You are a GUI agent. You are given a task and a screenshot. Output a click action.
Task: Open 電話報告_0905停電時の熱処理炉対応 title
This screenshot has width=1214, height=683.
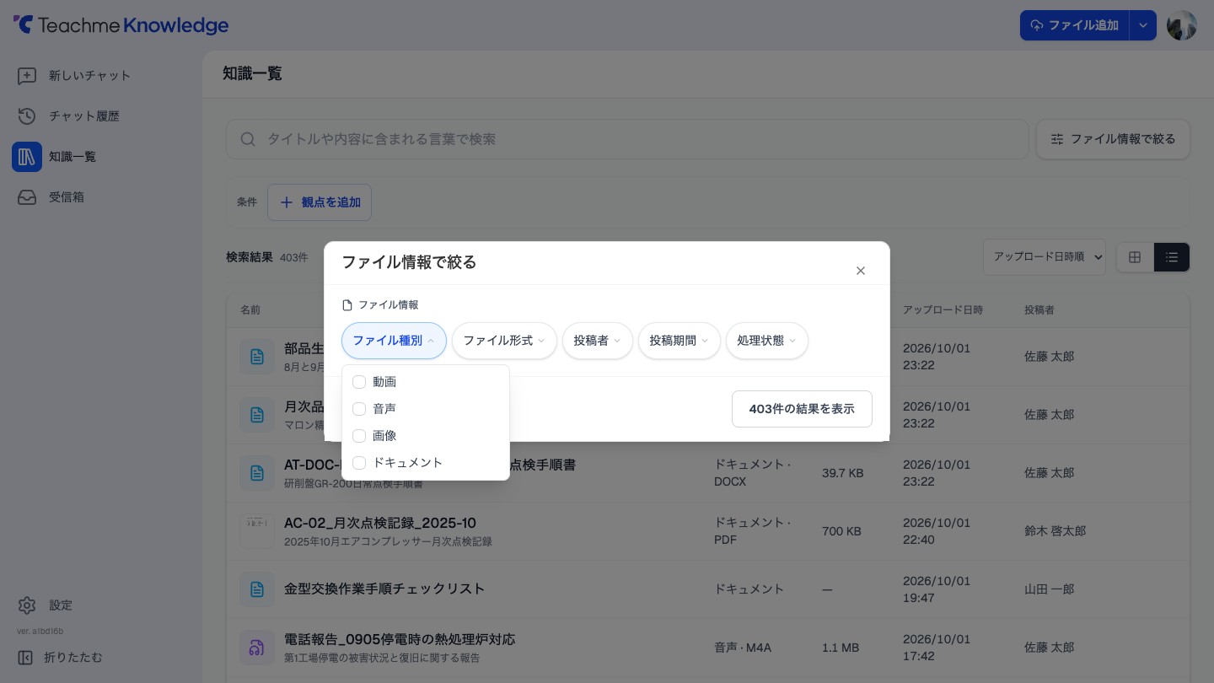coord(400,639)
